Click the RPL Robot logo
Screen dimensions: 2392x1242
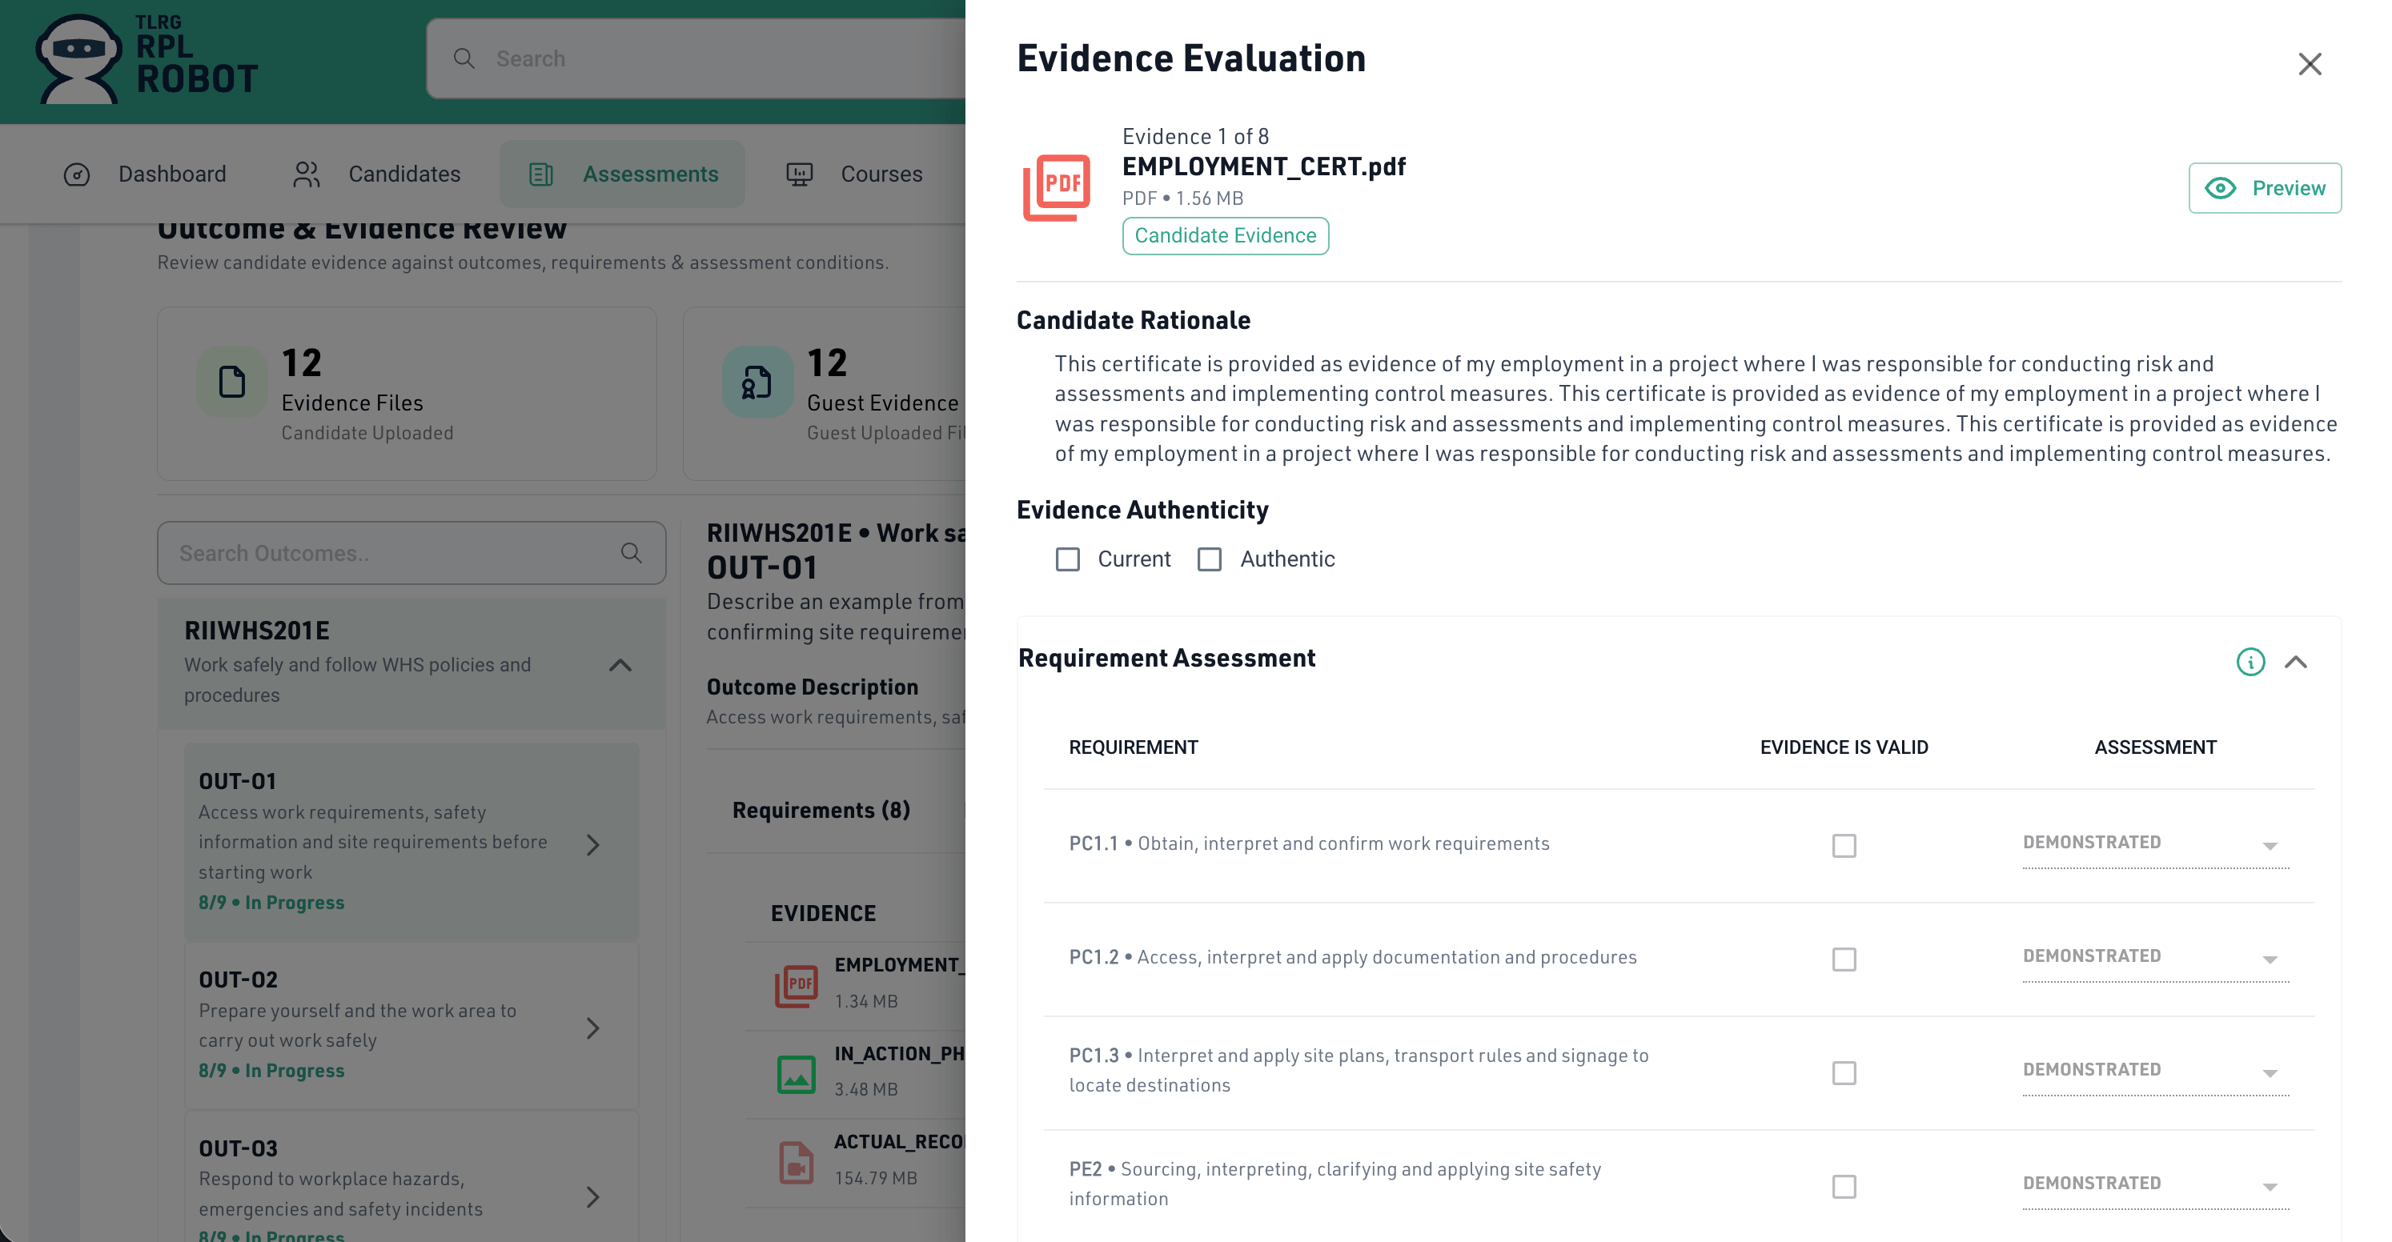tap(146, 58)
